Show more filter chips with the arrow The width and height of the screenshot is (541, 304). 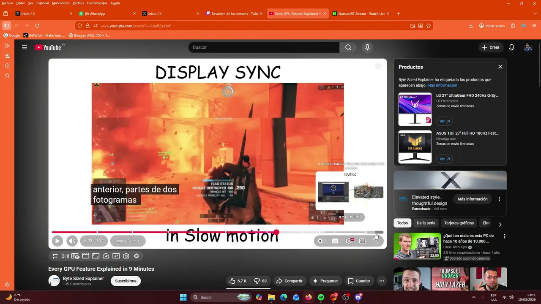coord(500,225)
